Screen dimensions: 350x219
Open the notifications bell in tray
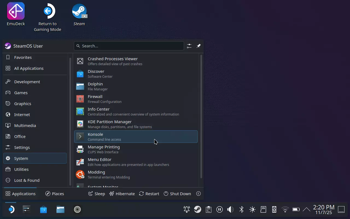tap(187, 210)
